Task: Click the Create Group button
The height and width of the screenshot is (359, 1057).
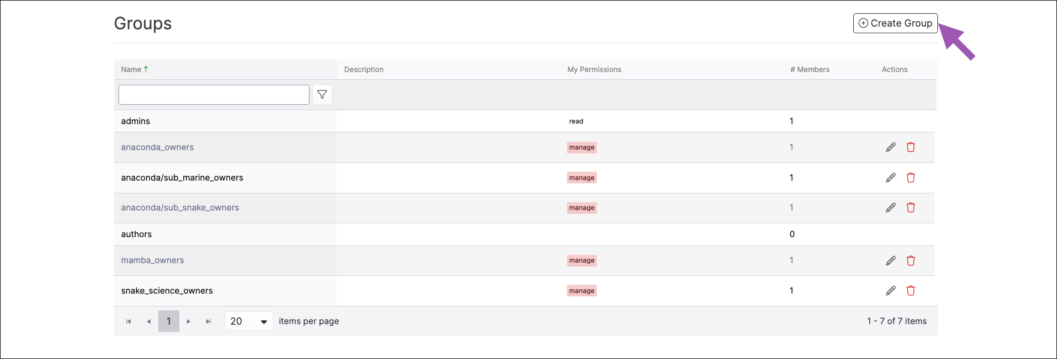Action: 895,23
